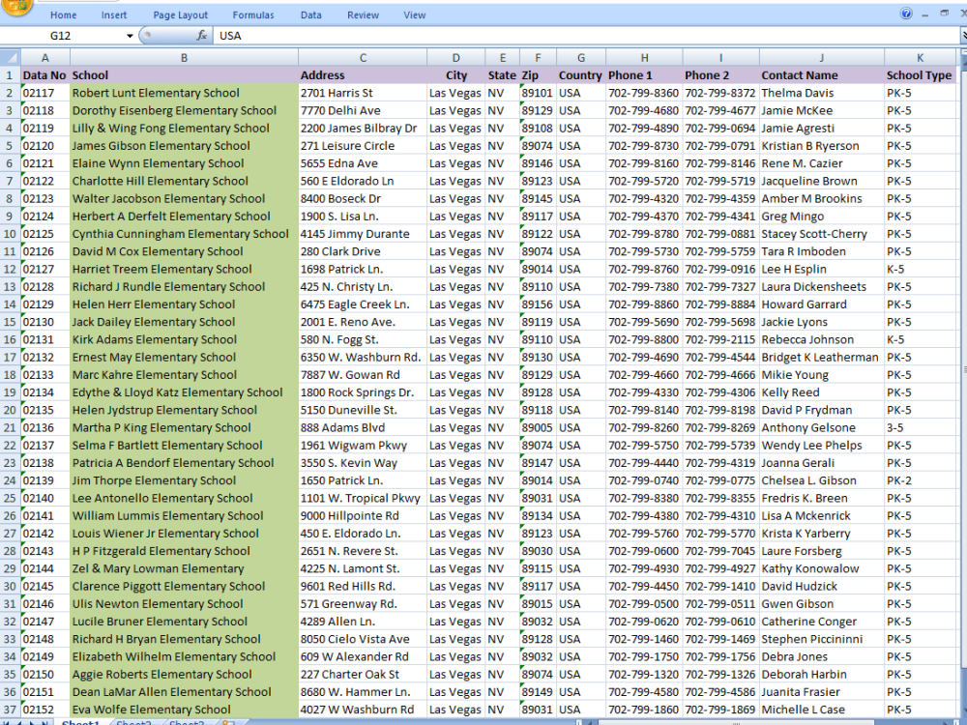Viewport: 967px width, 725px height.
Task: Select address cell 4145 Jimmy Durante
Action: tap(363, 234)
